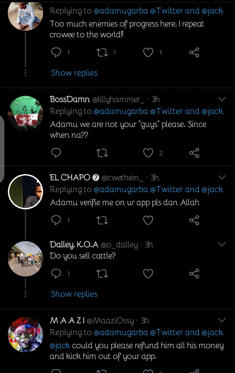Screen dimensions: 235x373
Task: Open options chevron on BossDamn's tweet
Action: (x=222, y=99)
